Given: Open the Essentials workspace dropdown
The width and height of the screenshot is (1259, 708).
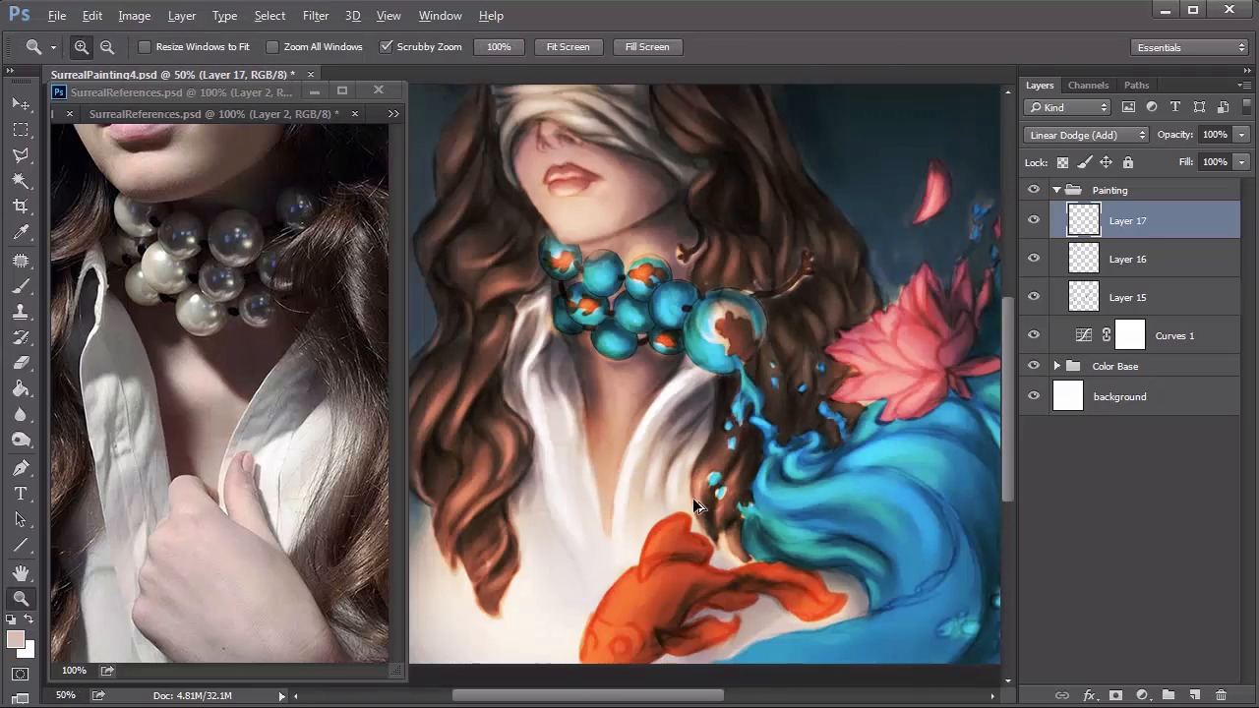Looking at the screenshot, I should click(x=1189, y=47).
